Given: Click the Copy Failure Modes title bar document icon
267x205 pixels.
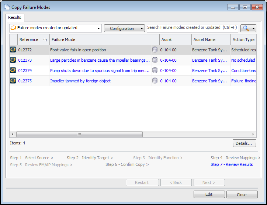Looking at the screenshot, I should tap(7, 7).
